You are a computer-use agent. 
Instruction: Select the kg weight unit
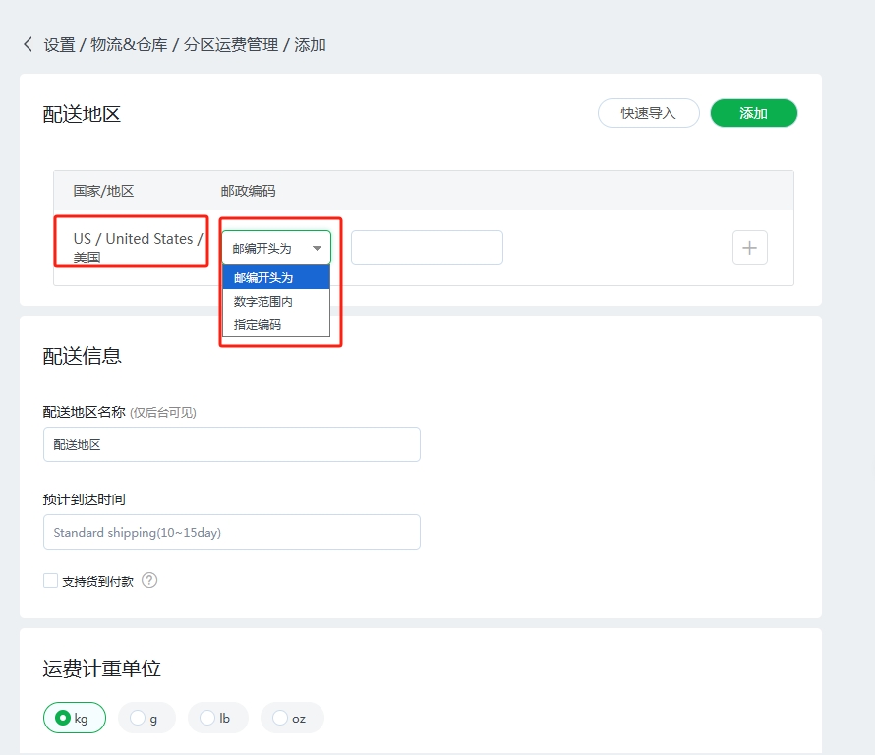coord(74,718)
